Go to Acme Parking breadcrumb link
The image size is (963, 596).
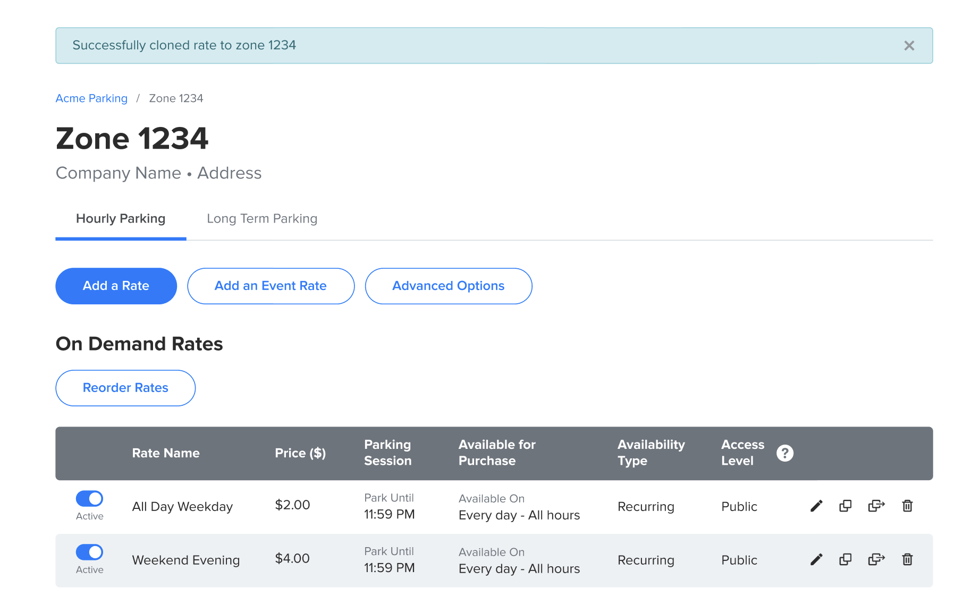click(x=91, y=98)
